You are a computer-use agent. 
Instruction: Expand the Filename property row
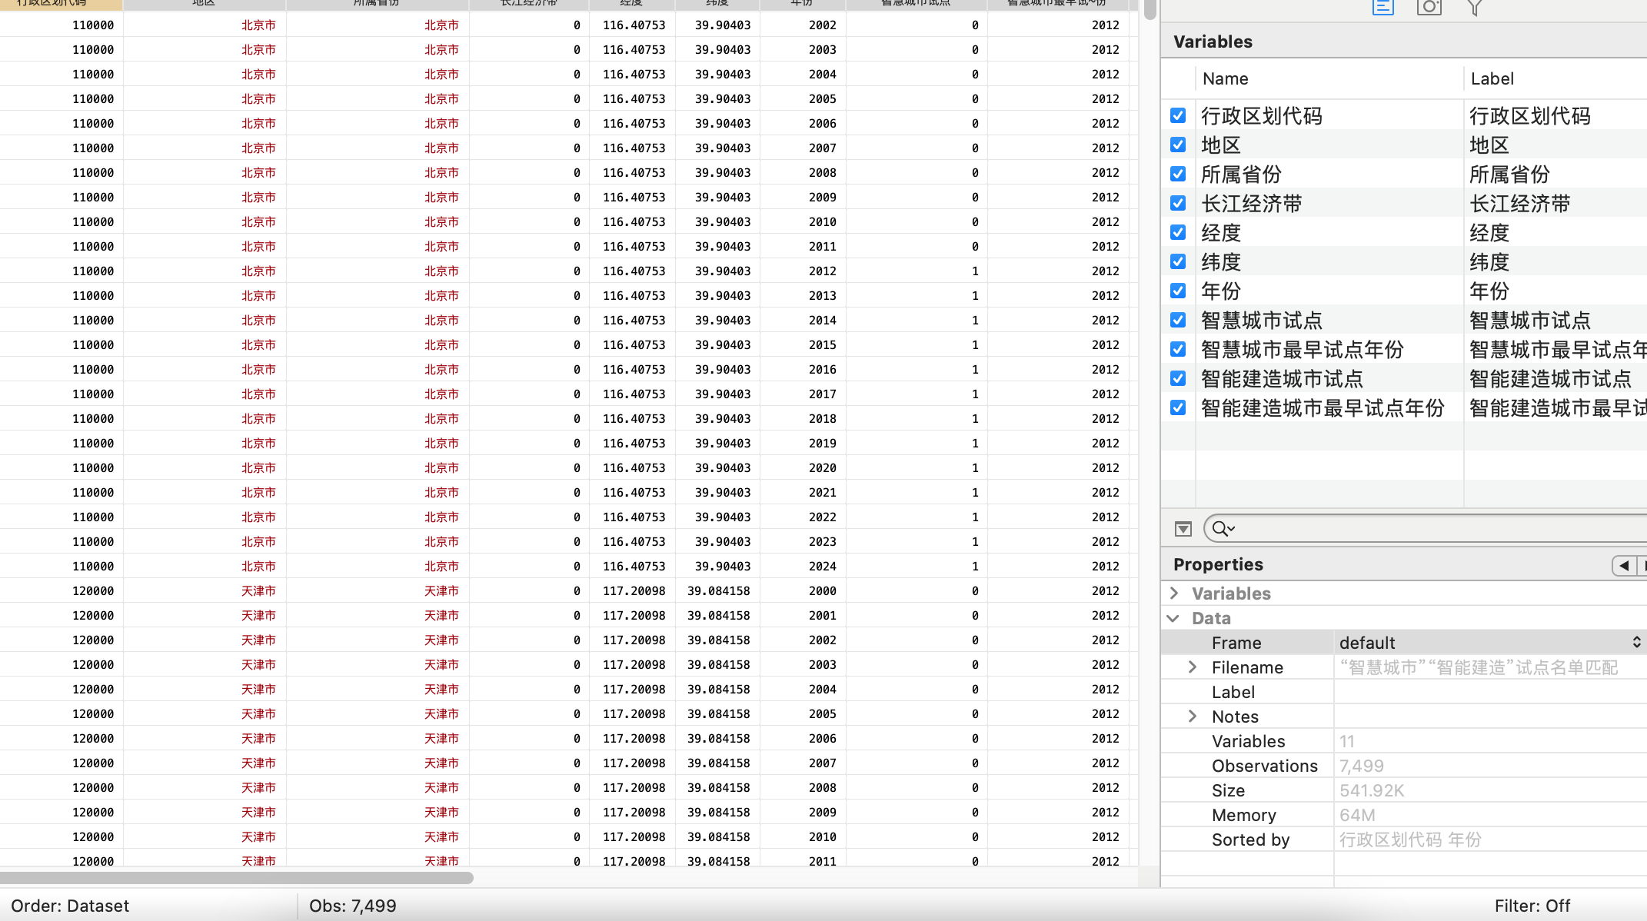(x=1193, y=667)
